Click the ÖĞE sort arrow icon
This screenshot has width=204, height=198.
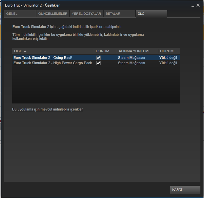tap(25, 51)
